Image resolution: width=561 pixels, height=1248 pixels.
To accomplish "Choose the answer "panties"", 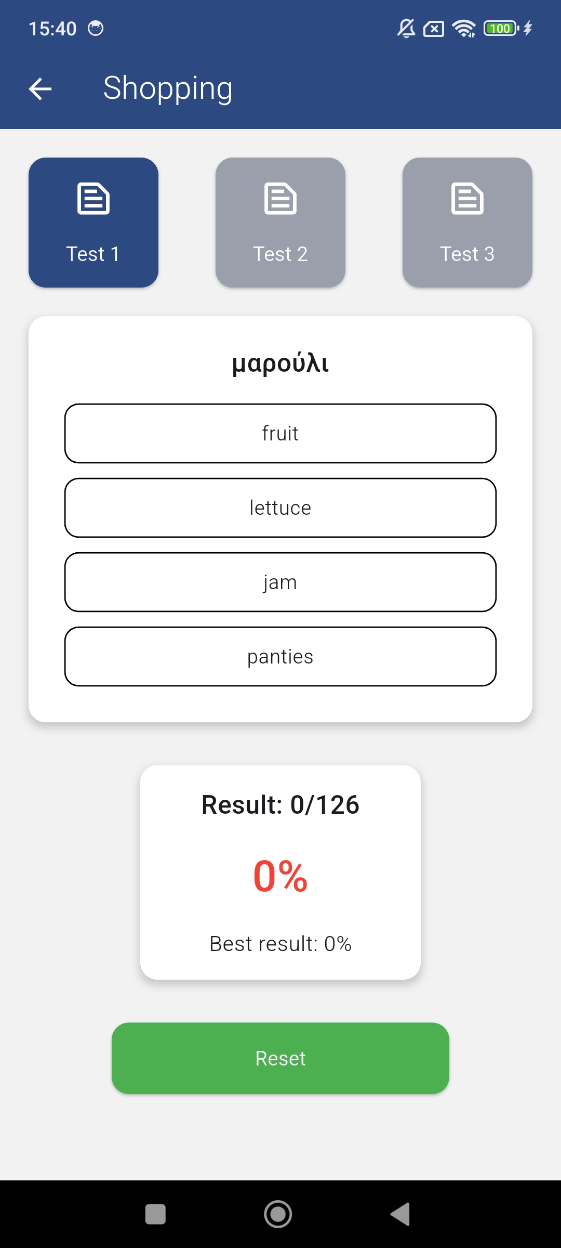I will [280, 656].
